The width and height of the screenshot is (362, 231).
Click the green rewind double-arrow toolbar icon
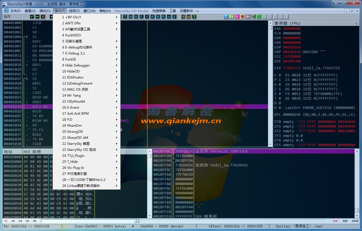(x=37, y=17)
